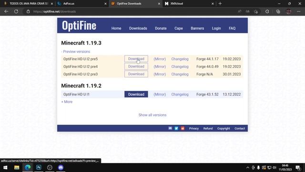Select Microsoft Edge in the taskbar
Screen dimensions: 305x172
[28, 168]
